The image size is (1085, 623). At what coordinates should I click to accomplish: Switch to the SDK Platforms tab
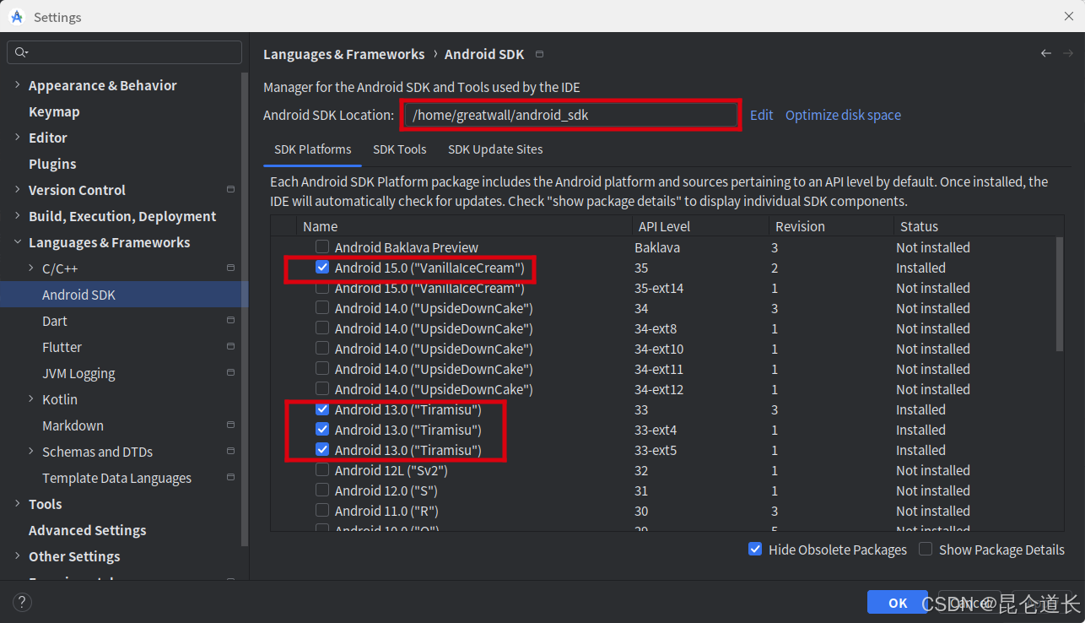pyautogui.click(x=312, y=149)
